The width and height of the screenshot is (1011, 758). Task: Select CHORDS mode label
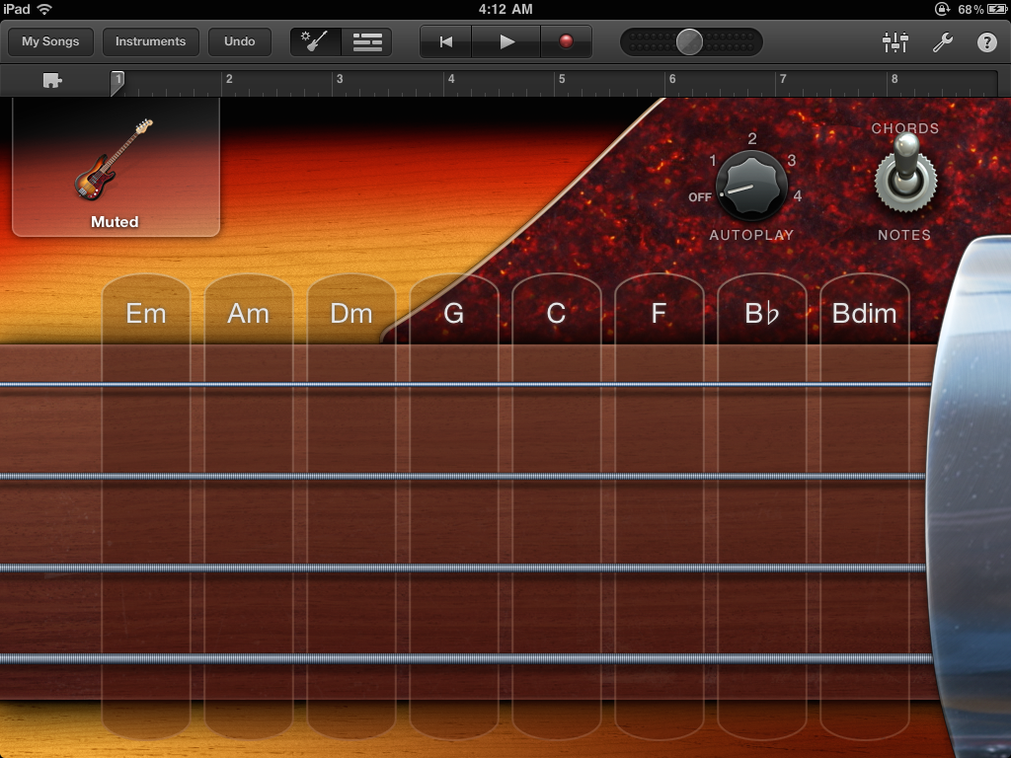[x=905, y=128]
